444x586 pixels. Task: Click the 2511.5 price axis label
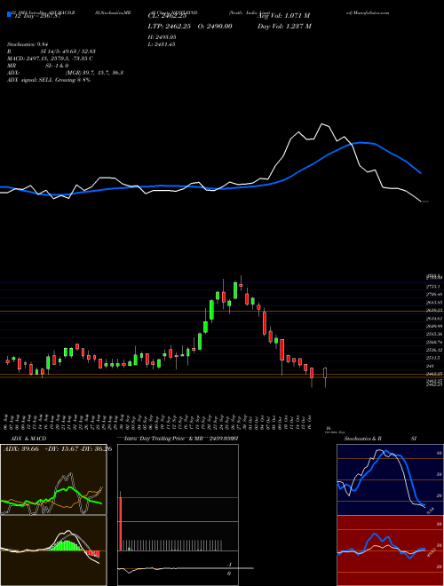pos(434,358)
